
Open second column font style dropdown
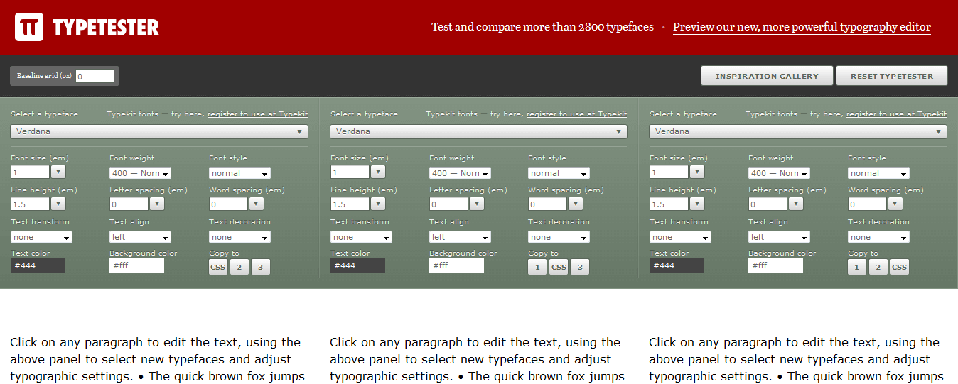[559, 173]
